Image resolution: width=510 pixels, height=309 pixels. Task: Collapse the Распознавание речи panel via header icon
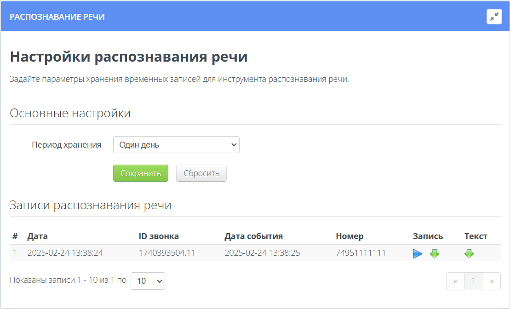tap(494, 16)
